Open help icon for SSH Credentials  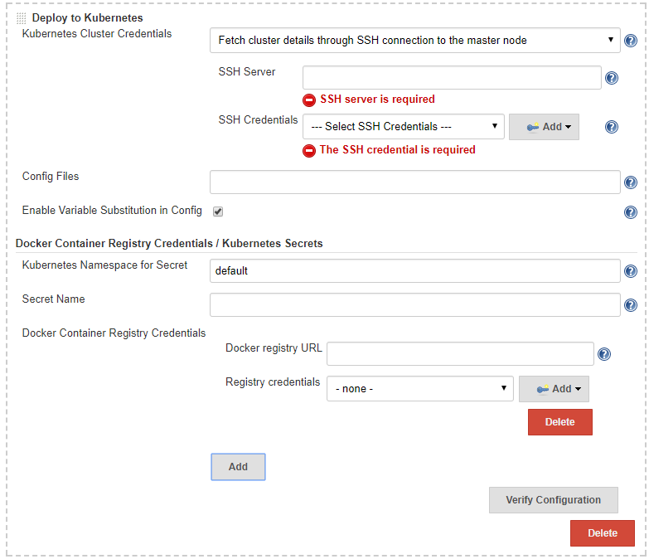coord(612,127)
